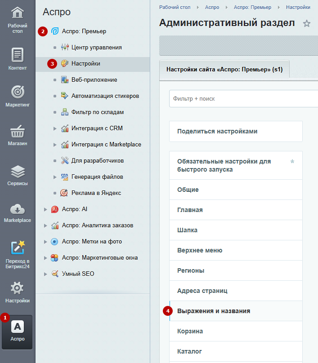Click the Для разработчиков tools icon
This screenshot has height=363, width=318.
(65, 160)
